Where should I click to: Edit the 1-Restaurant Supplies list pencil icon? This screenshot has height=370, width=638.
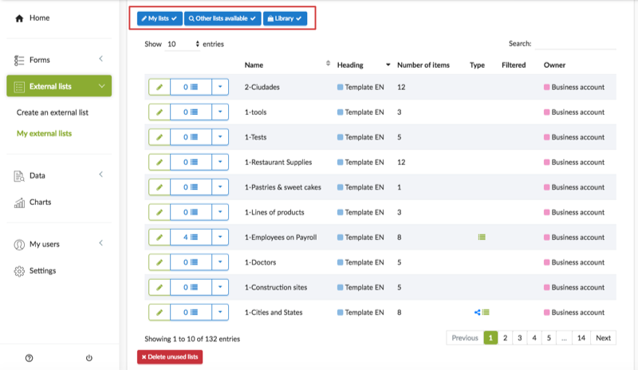159,162
